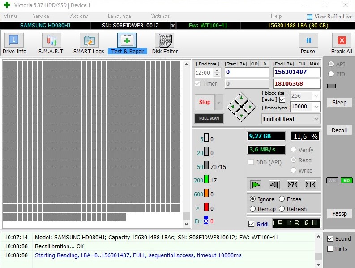Screen dimensions: 355x268
Task: Open the Service menu
Action: [41, 16]
